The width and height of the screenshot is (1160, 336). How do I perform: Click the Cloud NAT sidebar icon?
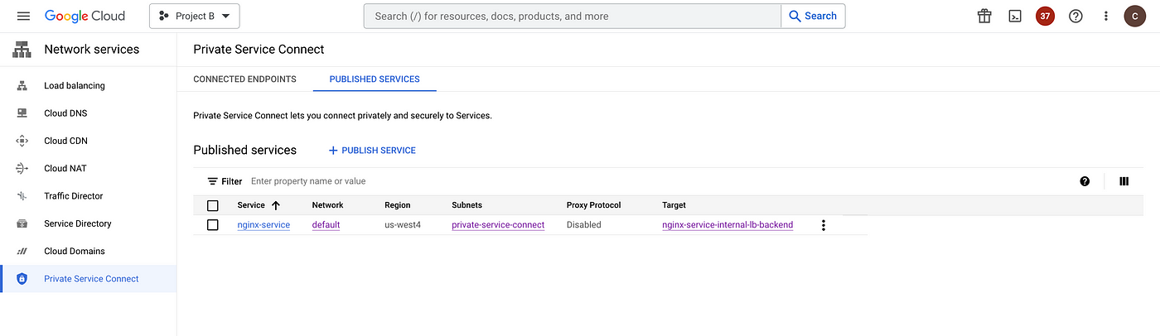pos(22,169)
